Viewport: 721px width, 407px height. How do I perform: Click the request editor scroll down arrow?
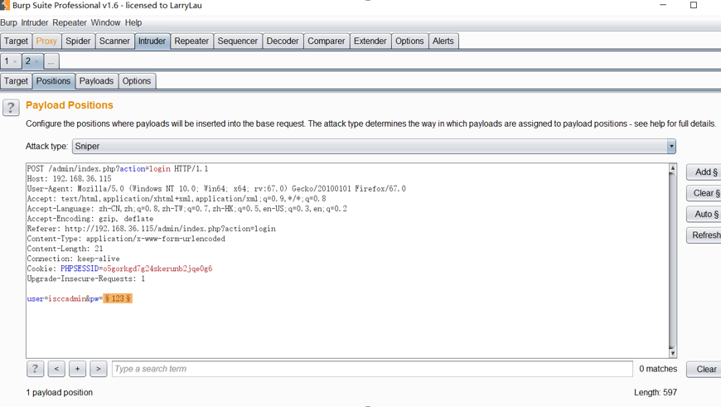point(673,353)
